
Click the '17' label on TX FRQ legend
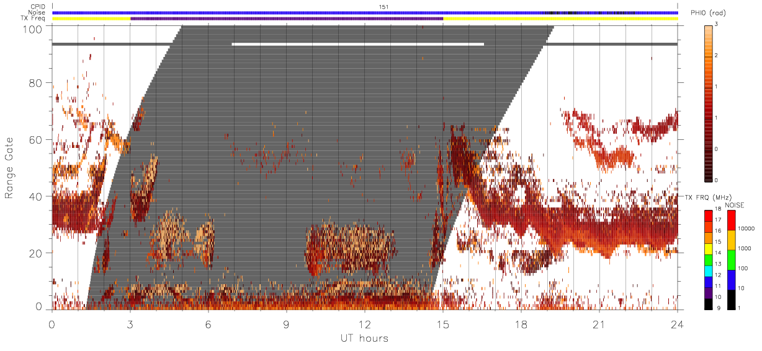[x=717, y=220]
